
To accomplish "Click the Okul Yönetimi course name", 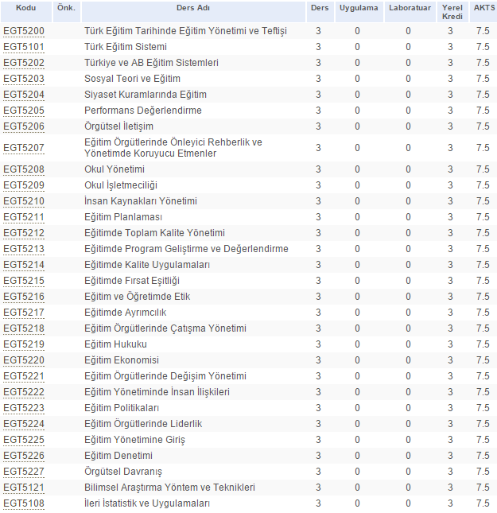I will coord(115,169).
